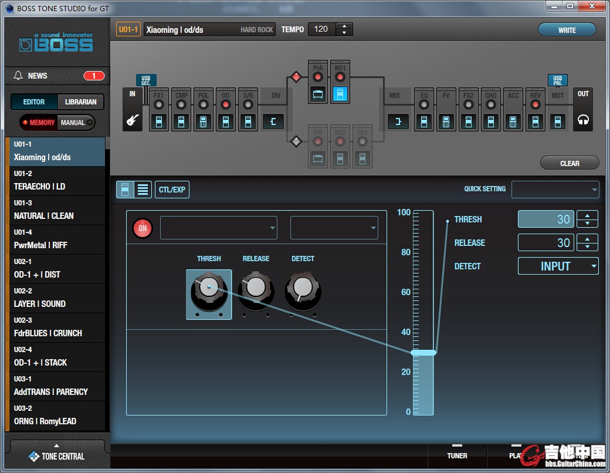
Task: Switch to MEMORY mode
Action: [x=39, y=123]
